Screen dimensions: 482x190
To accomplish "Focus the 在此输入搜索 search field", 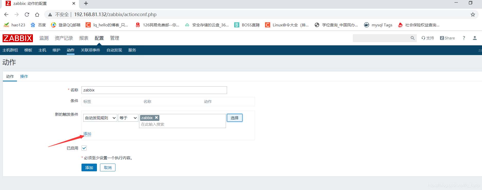I will point(183,124).
